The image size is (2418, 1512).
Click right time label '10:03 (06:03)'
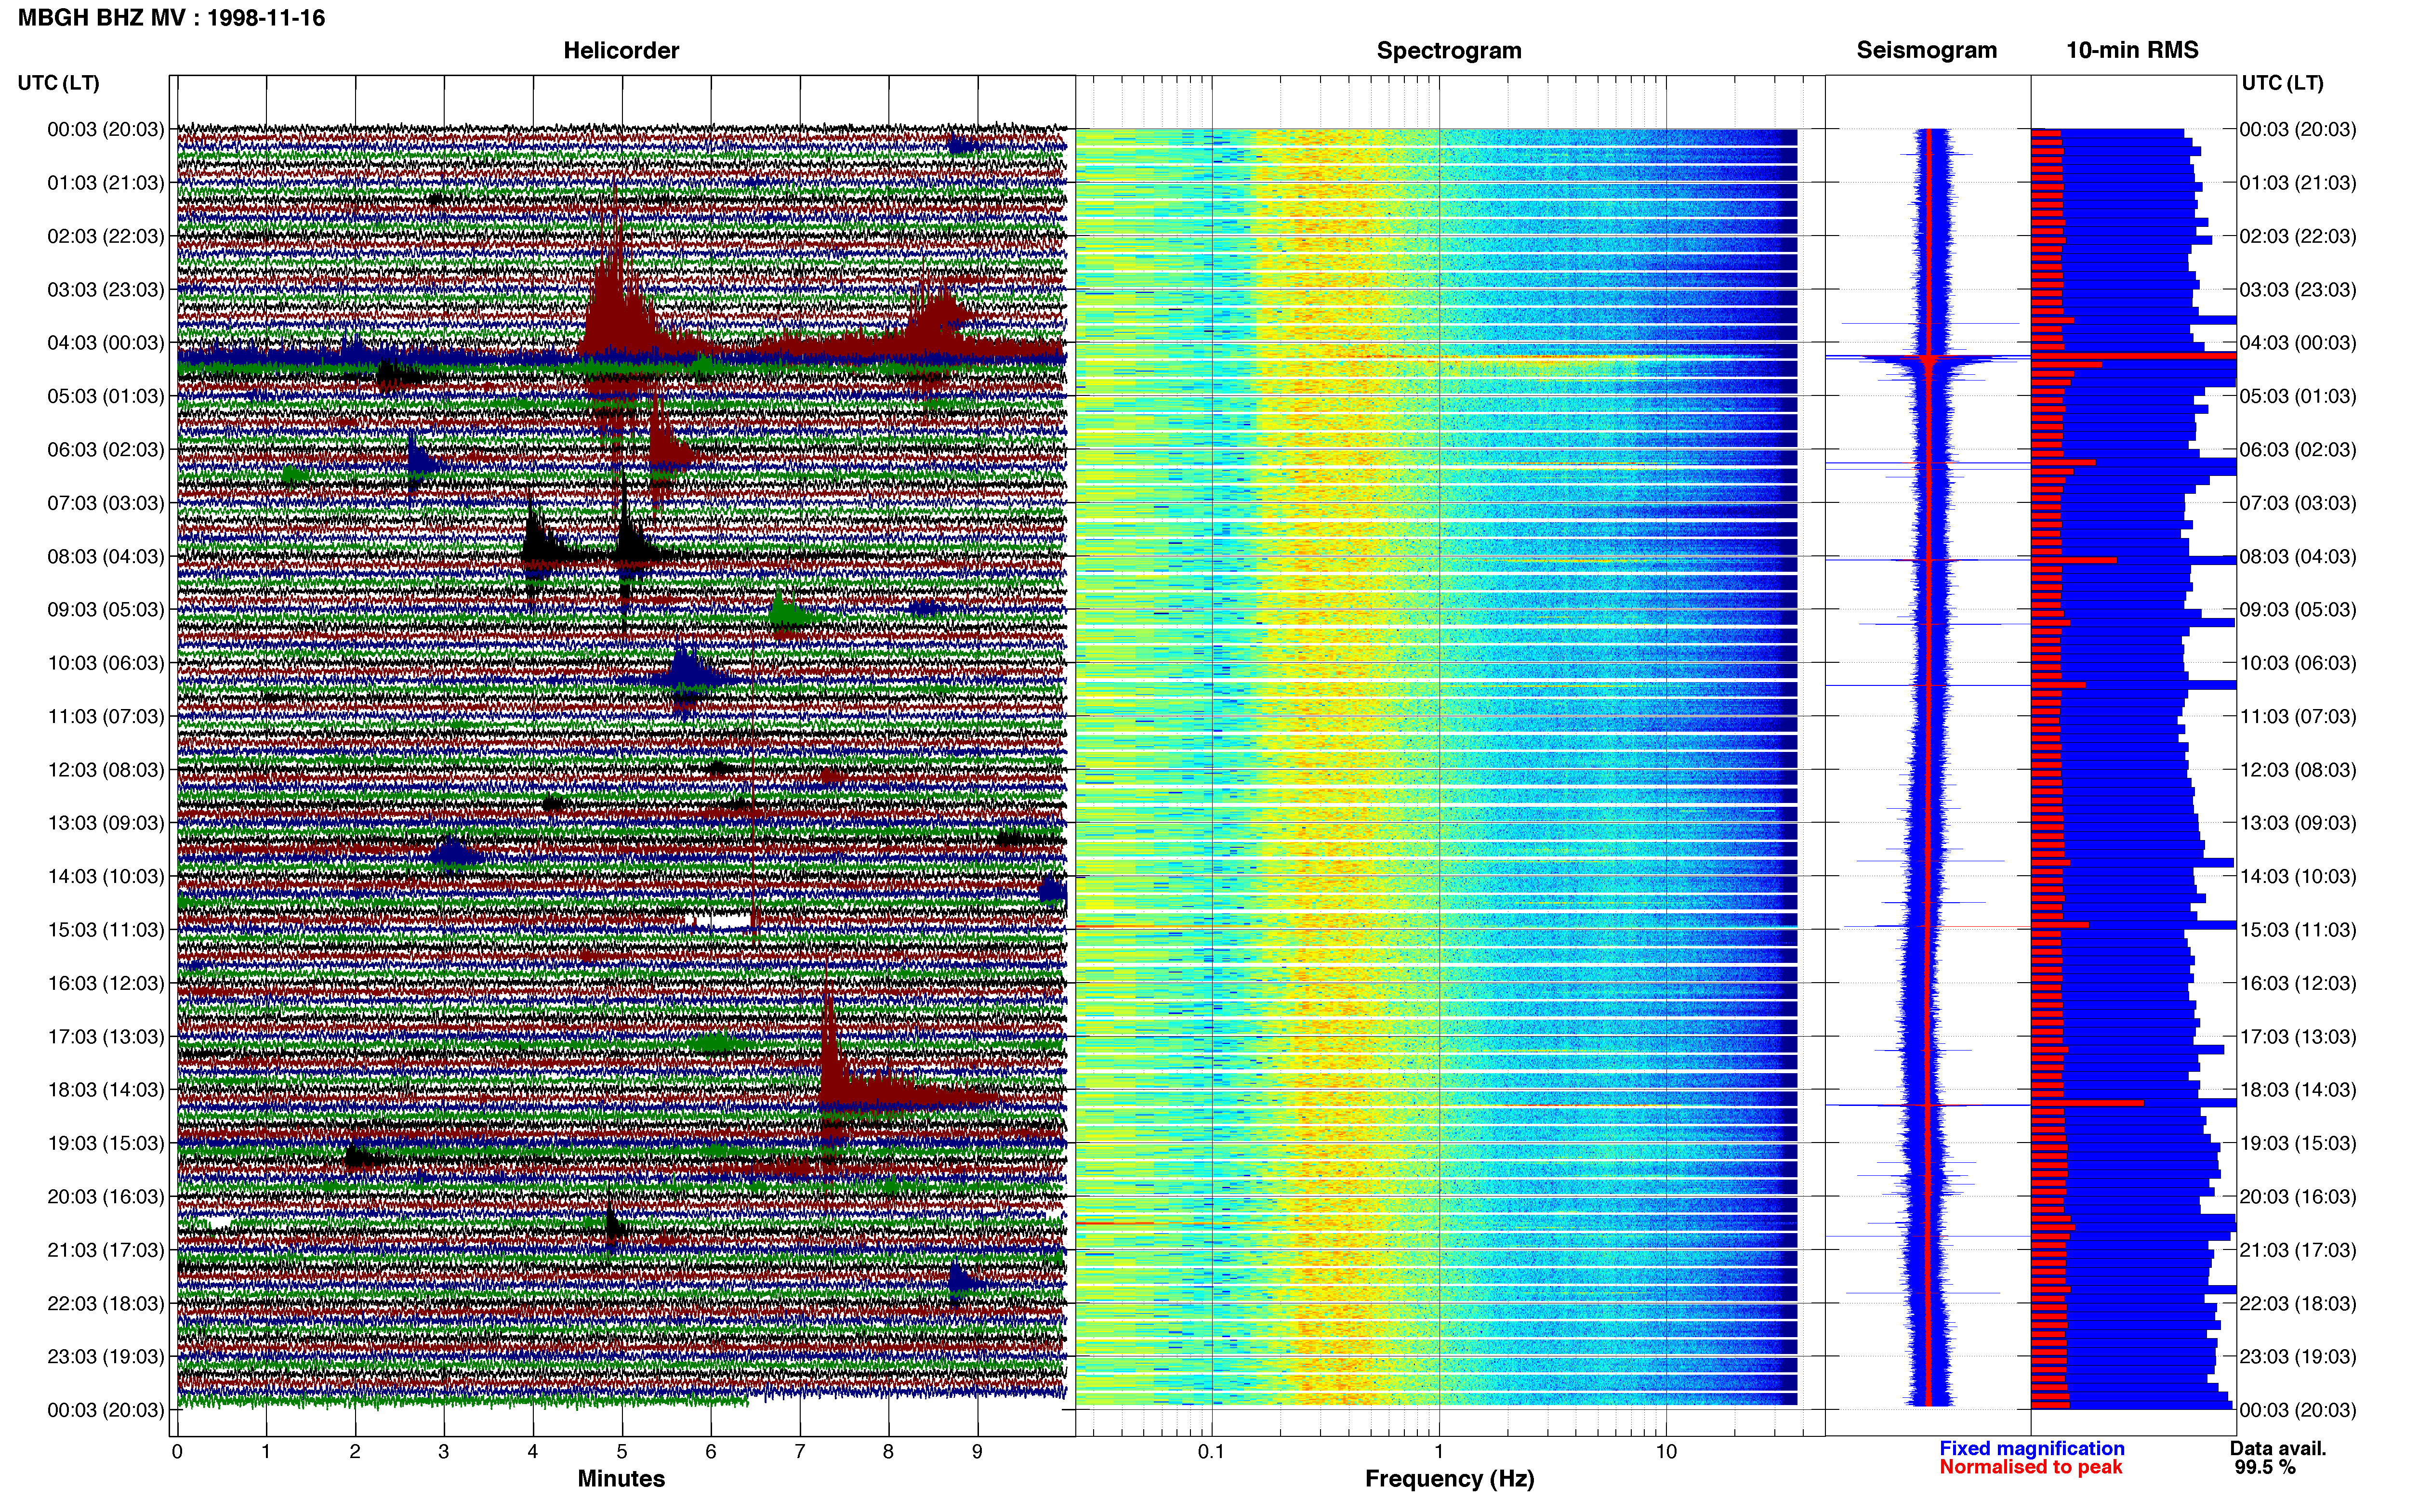2298,663
